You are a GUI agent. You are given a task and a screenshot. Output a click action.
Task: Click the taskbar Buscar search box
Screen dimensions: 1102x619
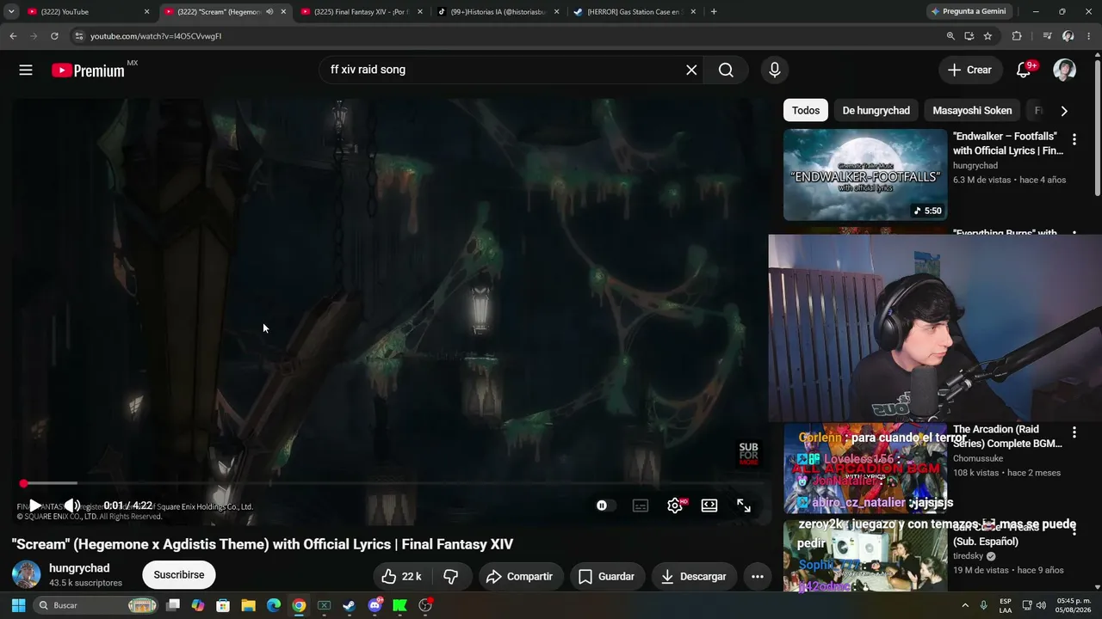point(96,605)
